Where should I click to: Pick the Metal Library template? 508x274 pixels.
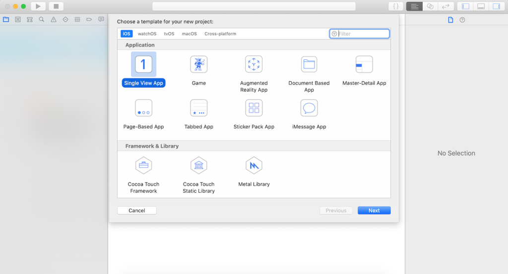click(x=254, y=172)
